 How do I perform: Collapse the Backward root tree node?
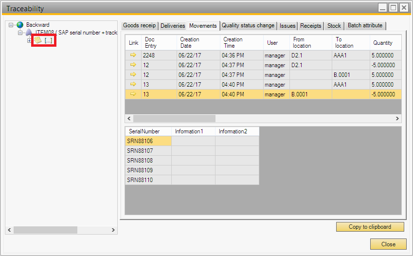11,25
